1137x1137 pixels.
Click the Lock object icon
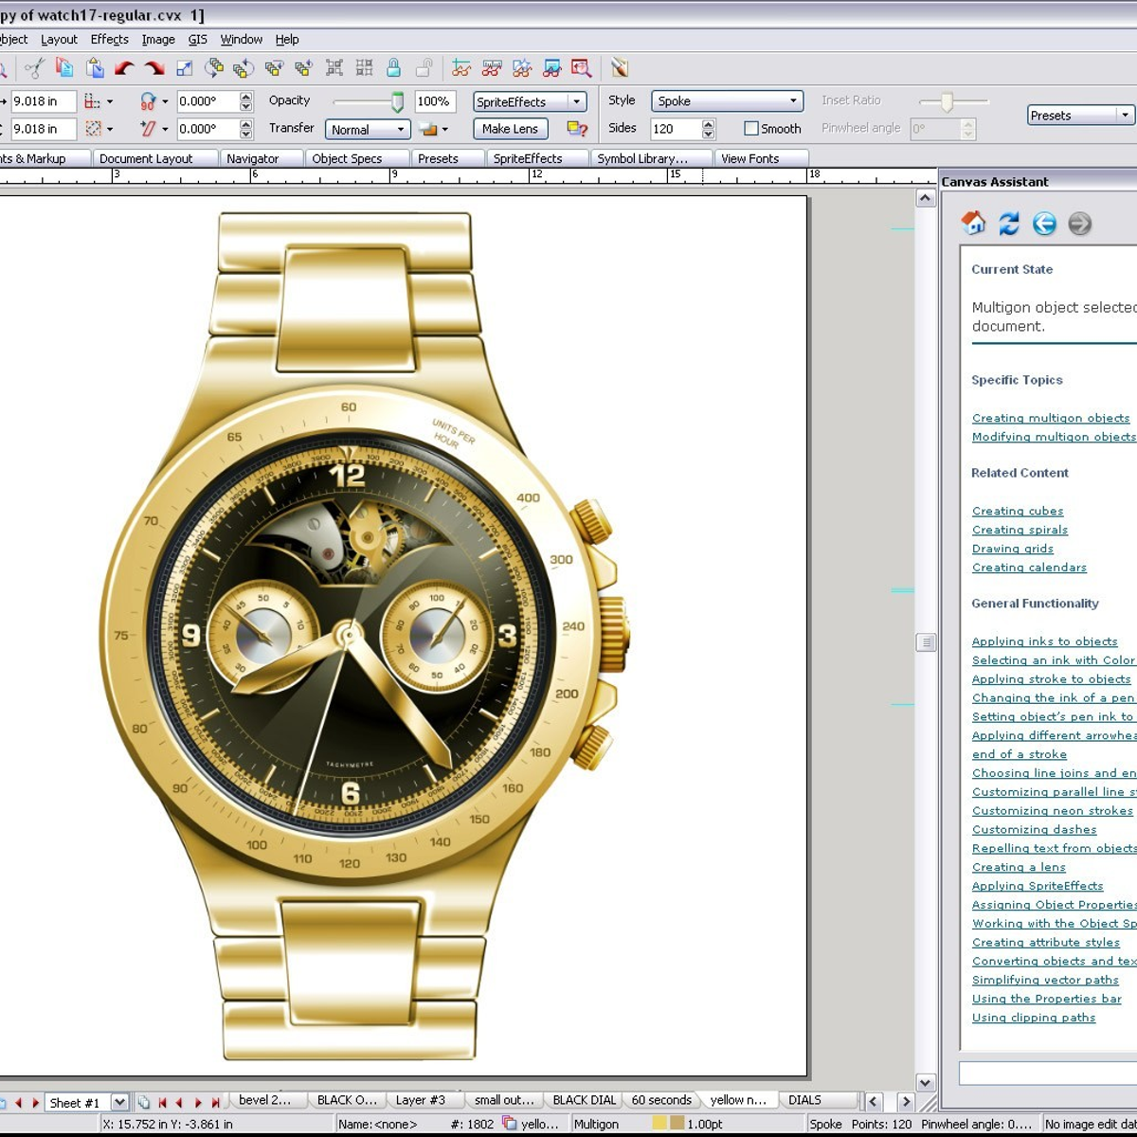(x=393, y=67)
